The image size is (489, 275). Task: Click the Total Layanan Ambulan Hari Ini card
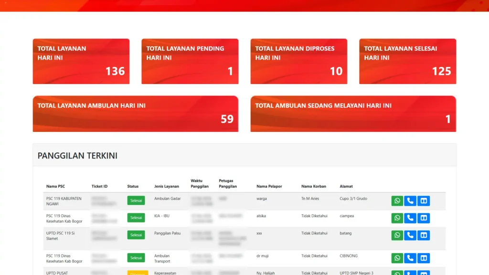click(135, 114)
